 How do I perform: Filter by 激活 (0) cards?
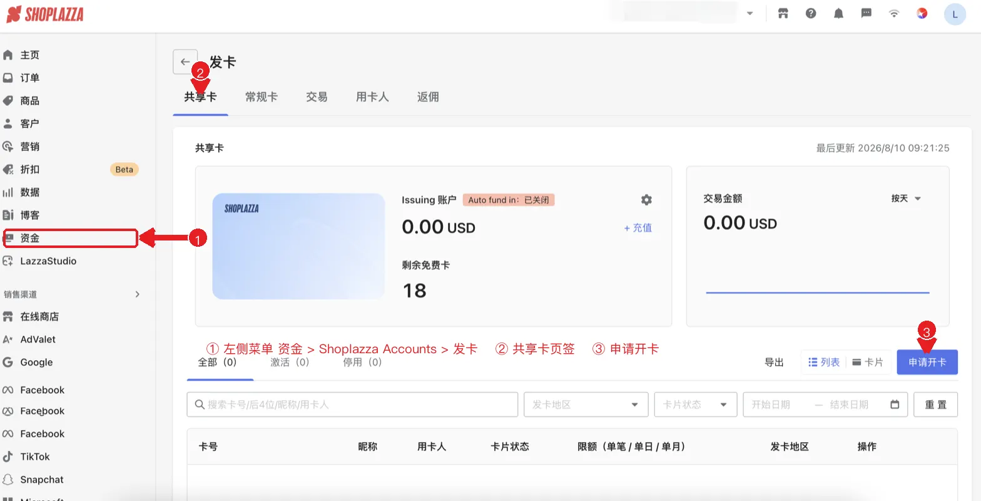[290, 363]
